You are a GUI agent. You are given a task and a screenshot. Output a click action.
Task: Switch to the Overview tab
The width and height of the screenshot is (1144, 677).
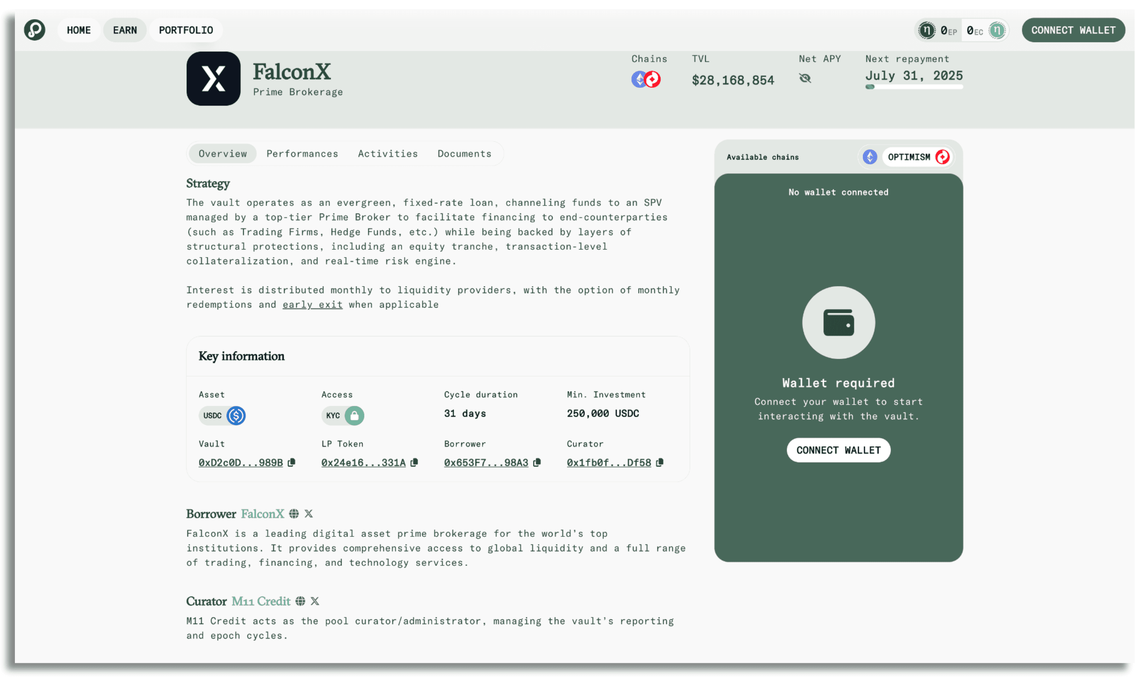(222, 154)
